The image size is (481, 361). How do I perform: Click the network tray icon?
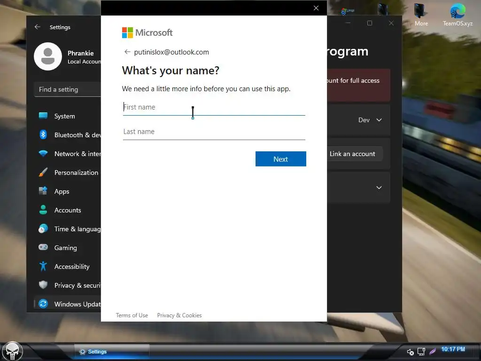(421, 352)
